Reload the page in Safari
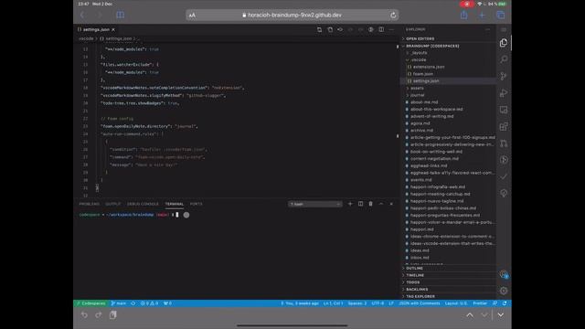The image size is (585, 329). (x=393, y=15)
